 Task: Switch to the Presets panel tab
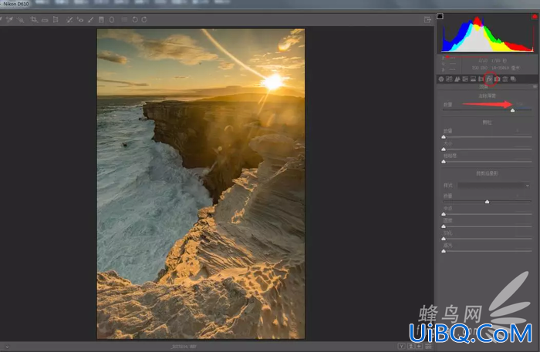point(505,79)
